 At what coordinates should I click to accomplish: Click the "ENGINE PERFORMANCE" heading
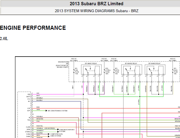[33, 28]
